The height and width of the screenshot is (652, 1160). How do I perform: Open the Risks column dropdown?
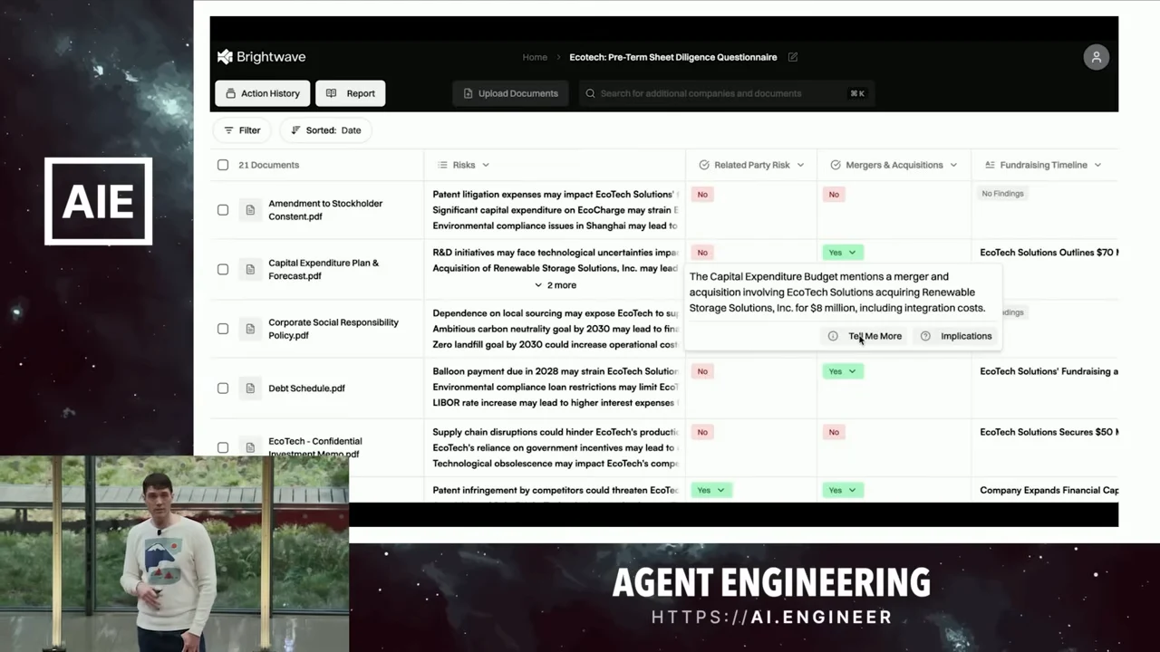click(486, 165)
